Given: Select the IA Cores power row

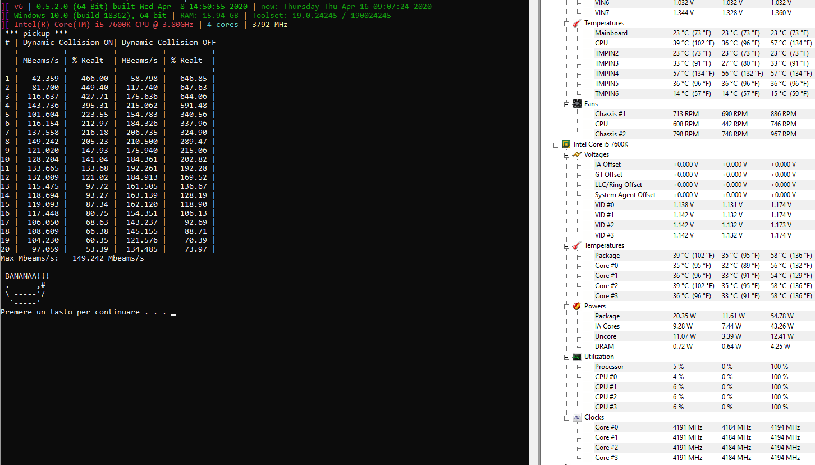Looking at the screenshot, I should coord(704,326).
